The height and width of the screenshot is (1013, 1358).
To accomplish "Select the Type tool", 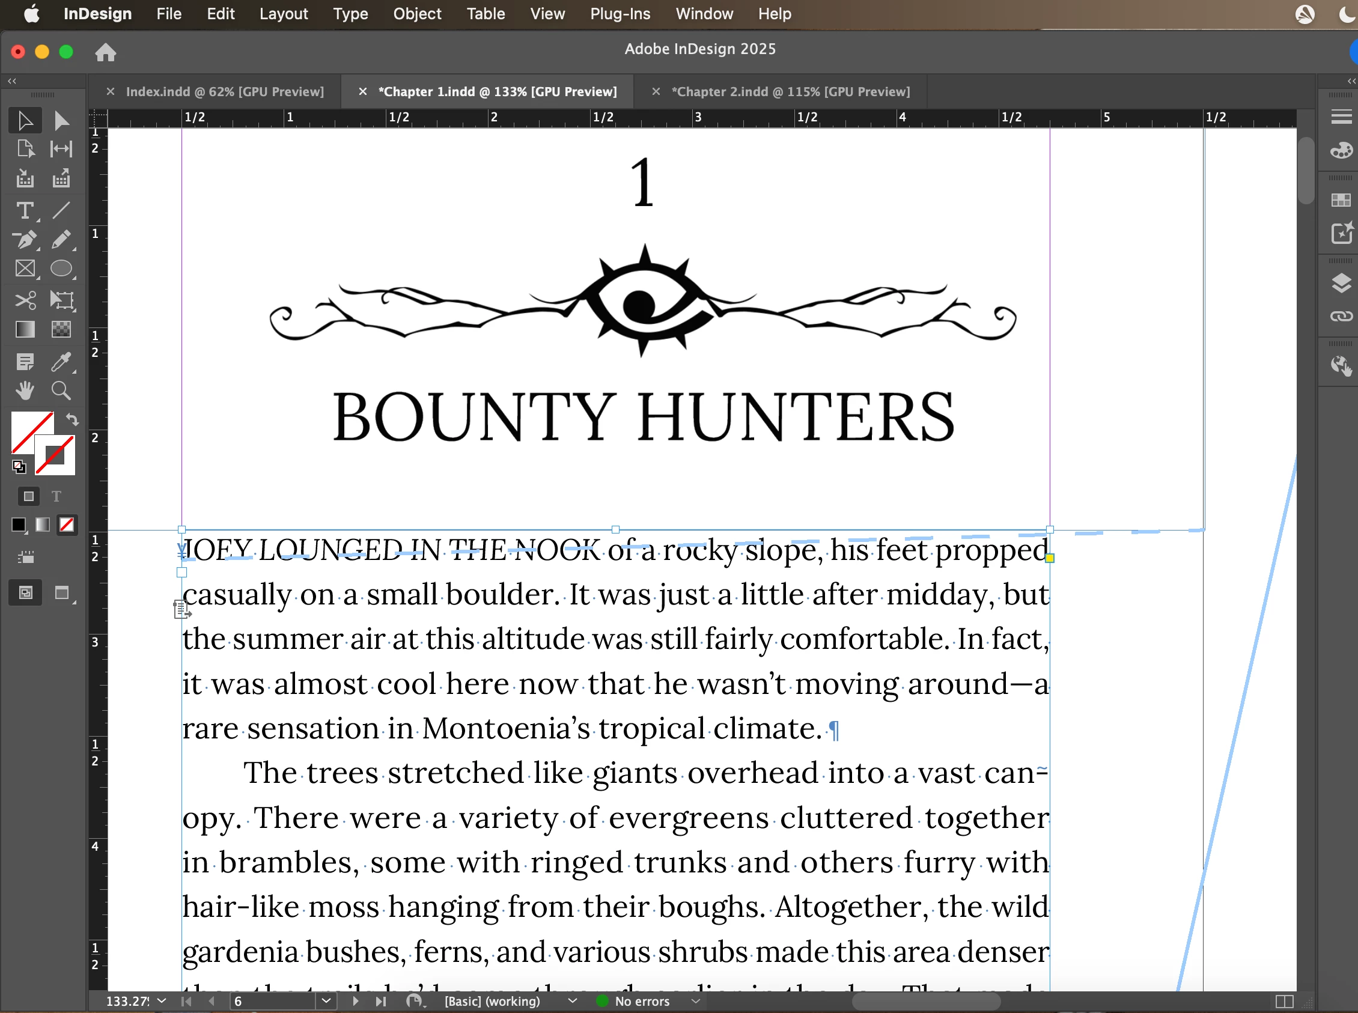I will coord(25,211).
